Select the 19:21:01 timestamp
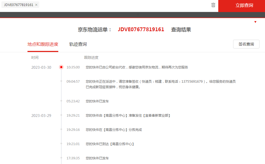 [x=73, y=144]
